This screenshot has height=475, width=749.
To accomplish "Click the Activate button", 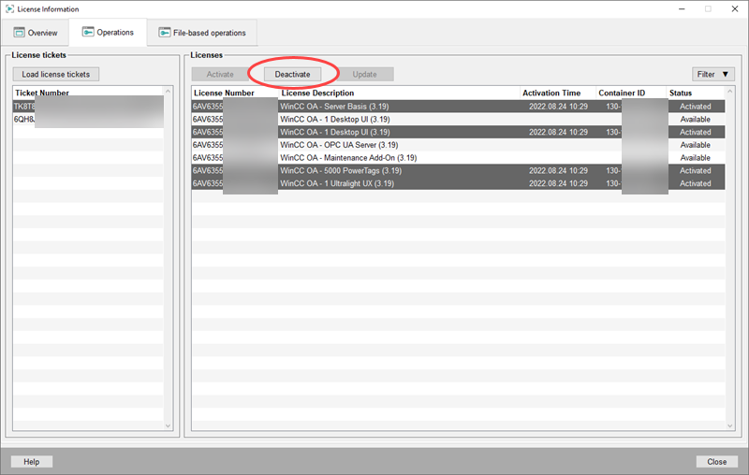I will click(220, 74).
